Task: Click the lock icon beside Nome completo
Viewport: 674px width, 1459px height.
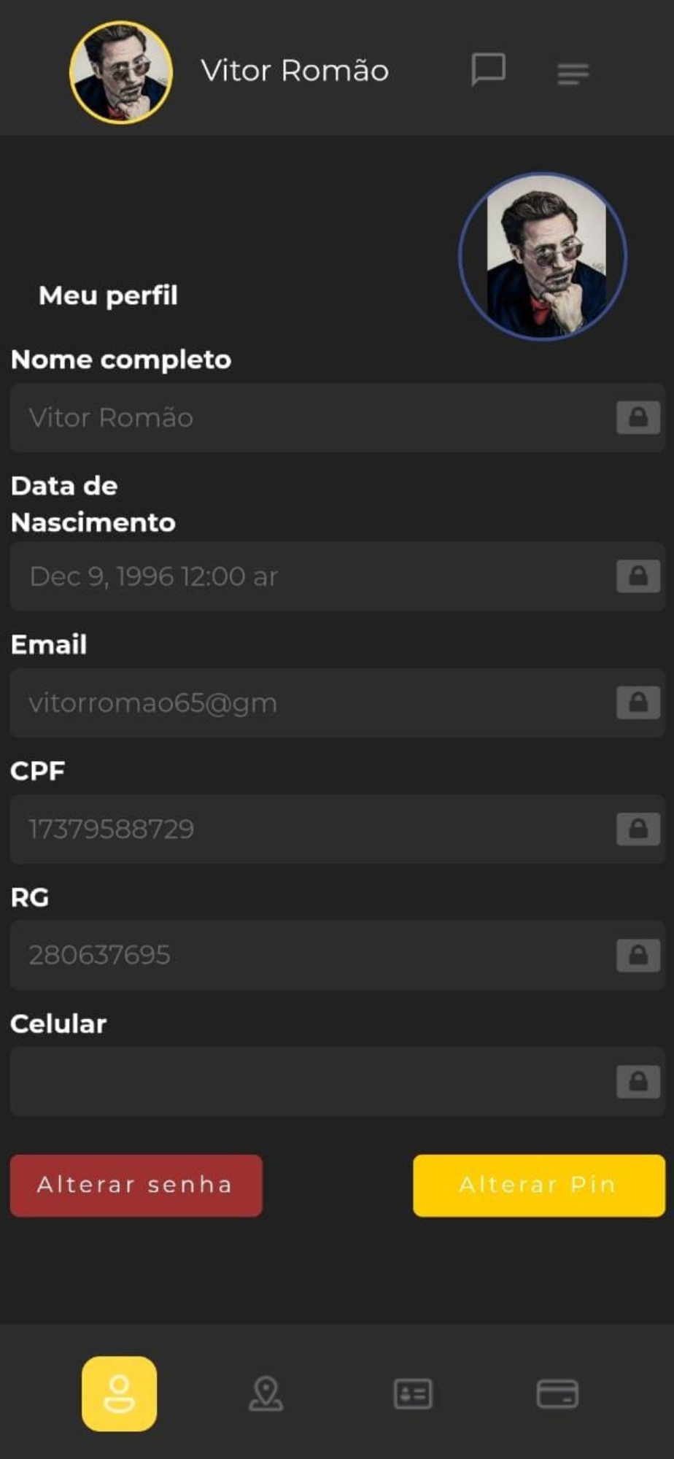Action: click(x=638, y=417)
